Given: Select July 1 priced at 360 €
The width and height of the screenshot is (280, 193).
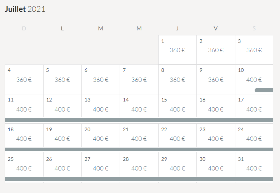Looking at the screenshot, I should click(x=177, y=50).
